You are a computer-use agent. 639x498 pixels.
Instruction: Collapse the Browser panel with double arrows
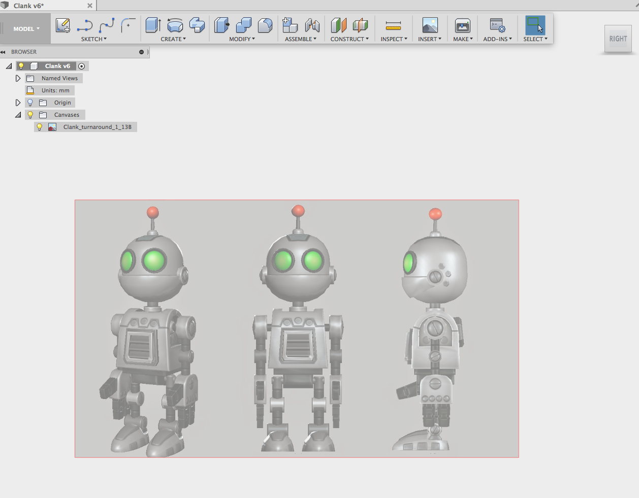(3, 52)
